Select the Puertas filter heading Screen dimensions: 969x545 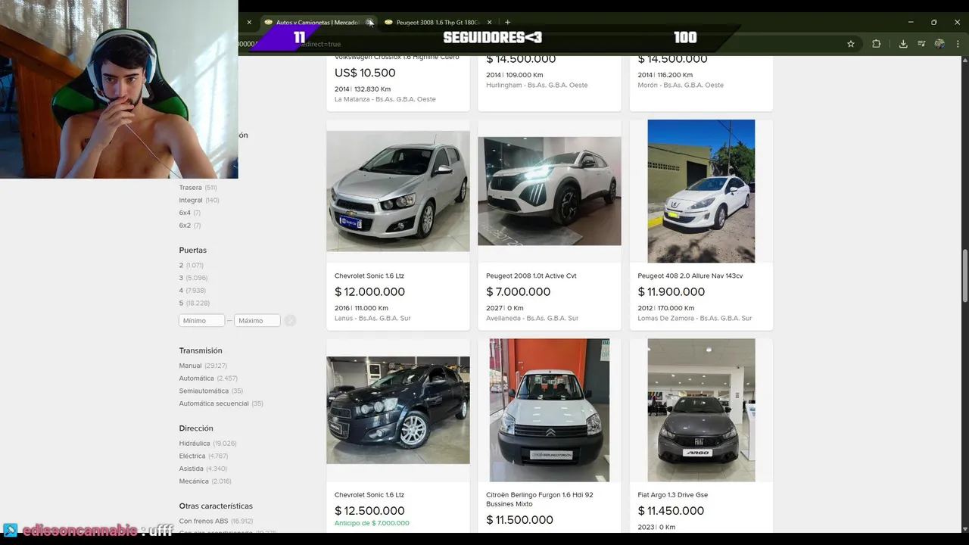pyautogui.click(x=193, y=250)
